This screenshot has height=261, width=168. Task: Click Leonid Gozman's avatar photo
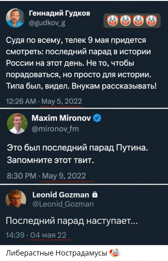16,199
